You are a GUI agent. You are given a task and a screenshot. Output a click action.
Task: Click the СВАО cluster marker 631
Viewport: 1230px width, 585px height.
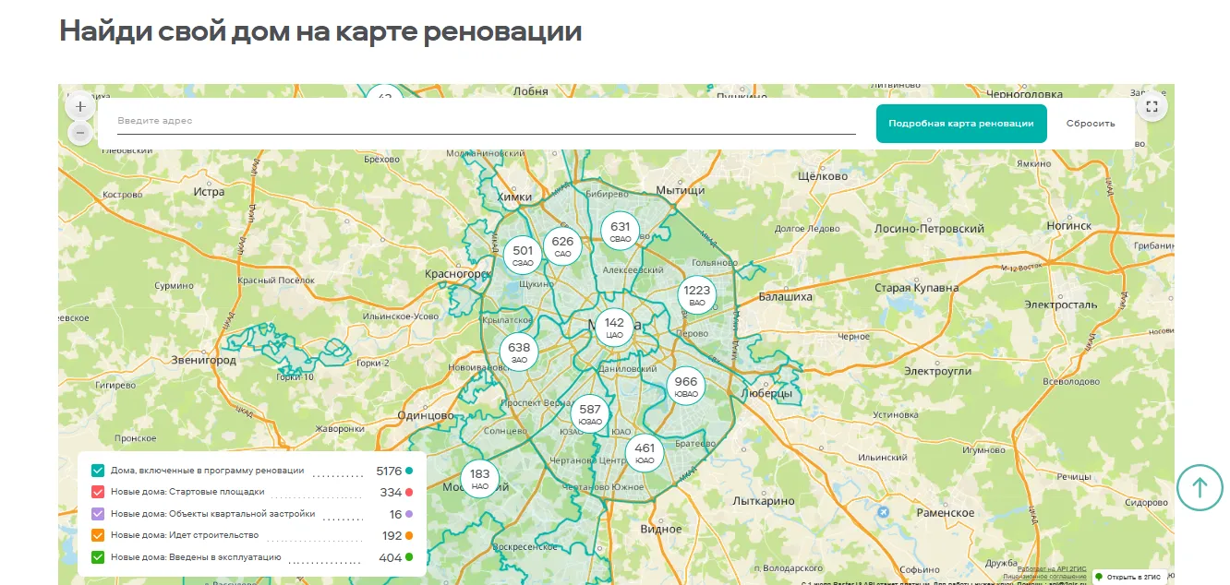(621, 232)
